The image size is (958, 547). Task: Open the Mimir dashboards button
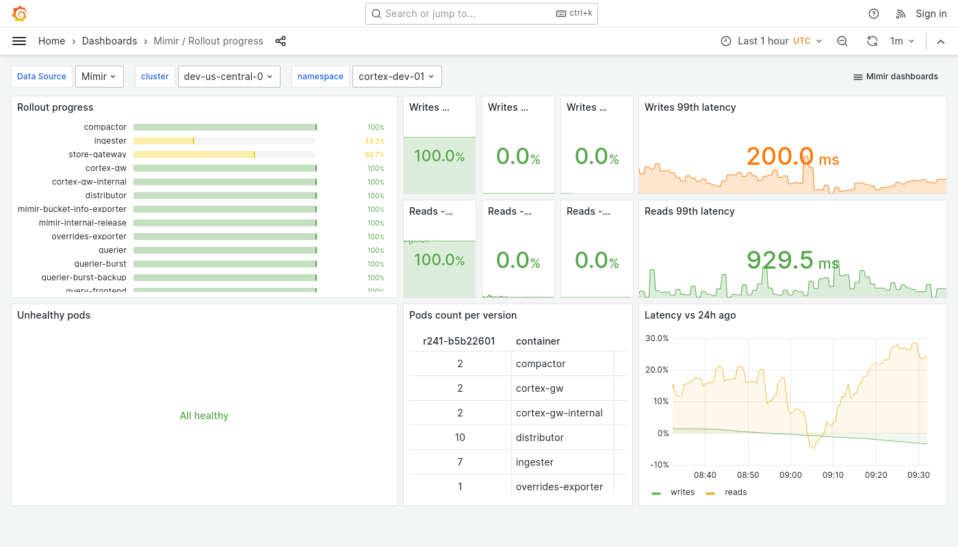pyautogui.click(x=895, y=77)
